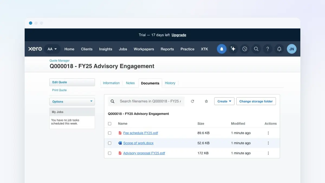
Task: Click the Size column header
Action: point(201,124)
